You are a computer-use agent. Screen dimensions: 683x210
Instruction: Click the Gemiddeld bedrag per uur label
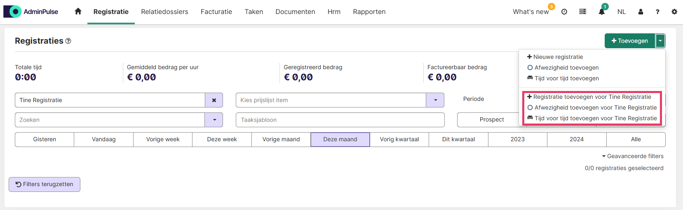point(163,67)
